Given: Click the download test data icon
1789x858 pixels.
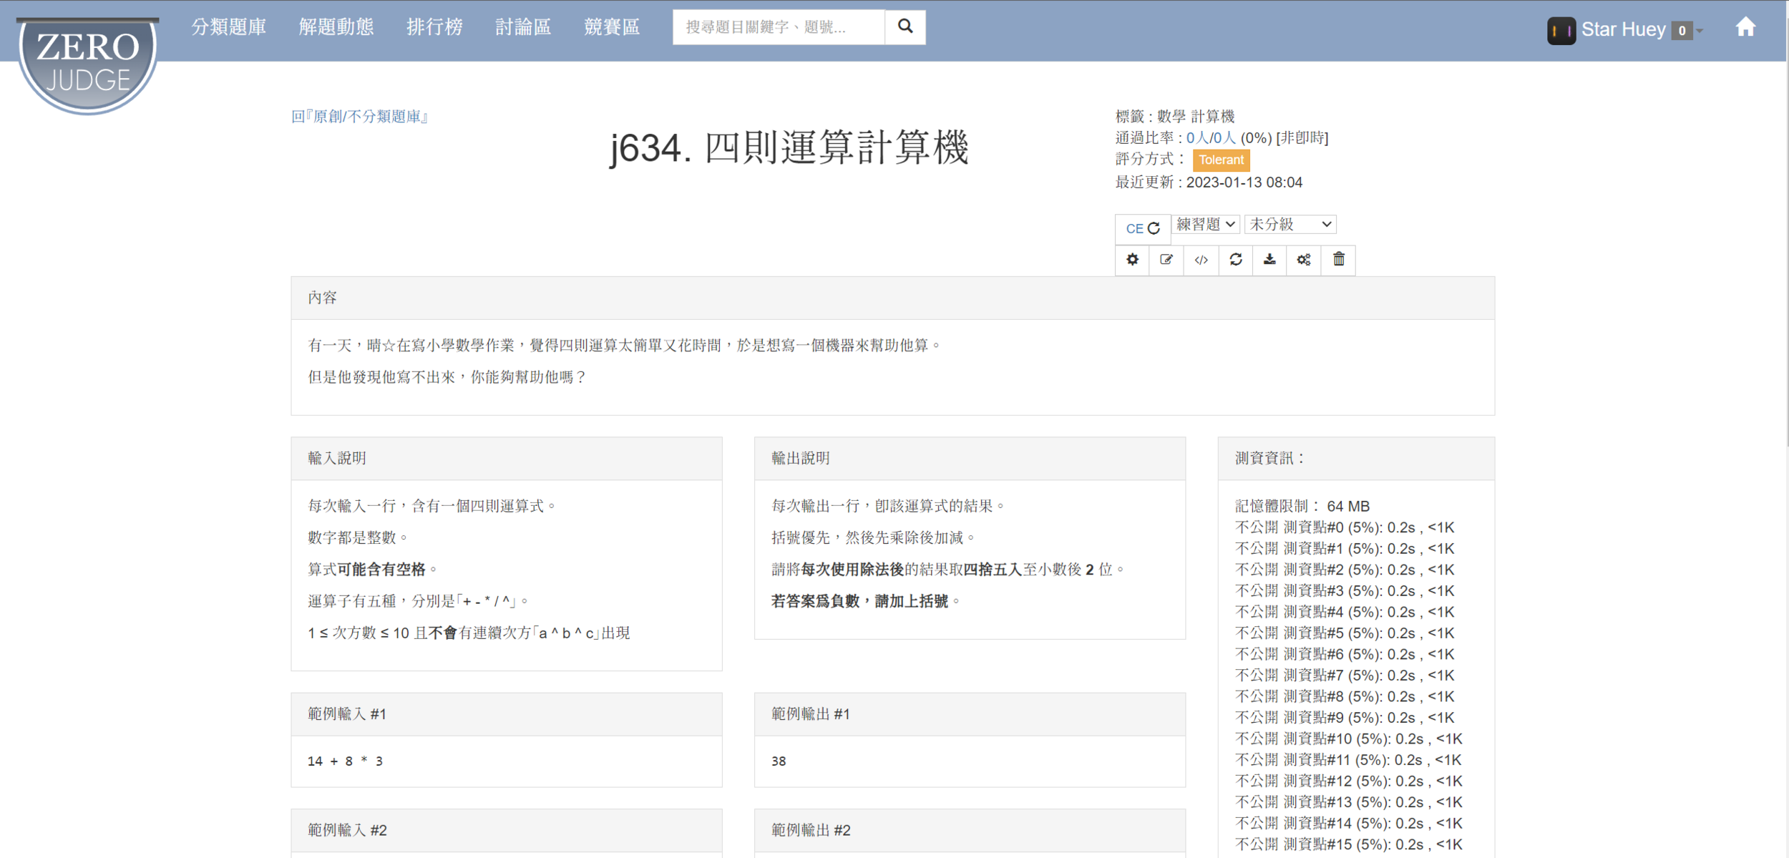Looking at the screenshot, I should coord(1269,260).
